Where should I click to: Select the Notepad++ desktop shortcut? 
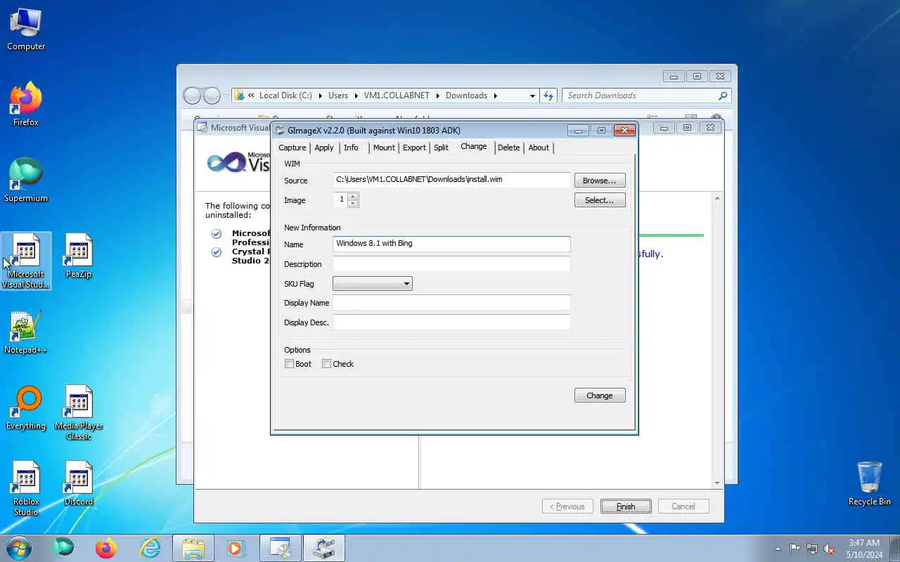[x=26, y=332]
